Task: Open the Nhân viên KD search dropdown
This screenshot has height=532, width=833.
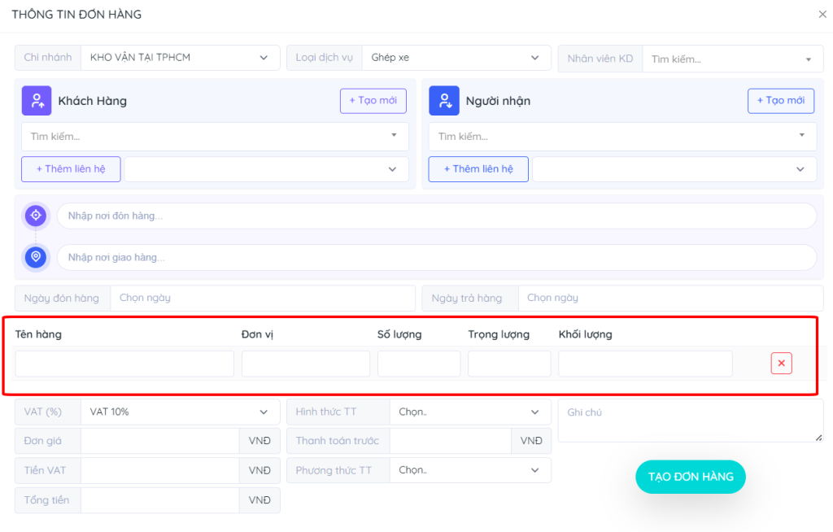Action: [x=732, y=59]
